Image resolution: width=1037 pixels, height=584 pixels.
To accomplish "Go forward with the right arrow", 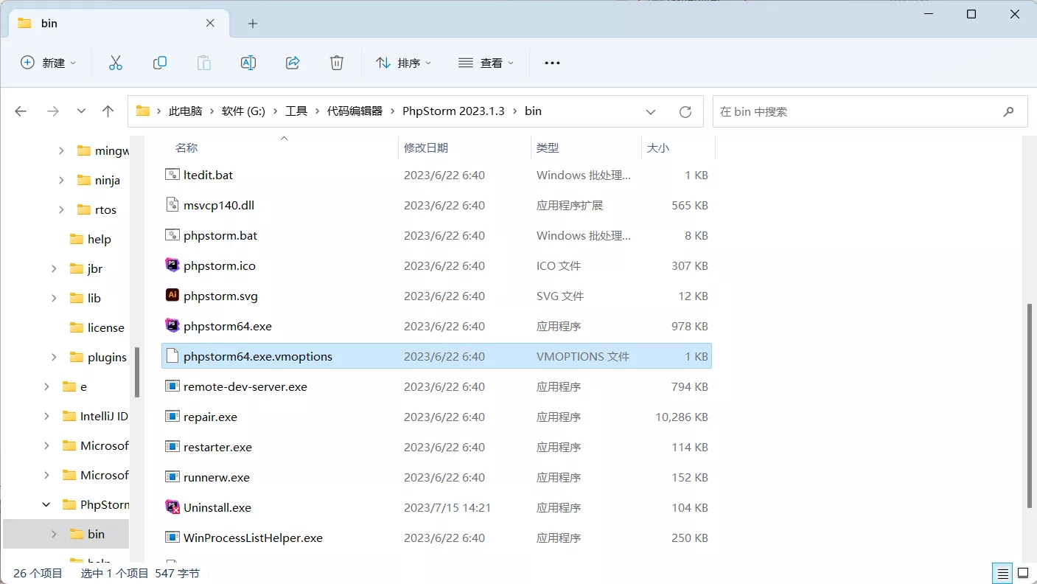I will (x=52, y=111).
